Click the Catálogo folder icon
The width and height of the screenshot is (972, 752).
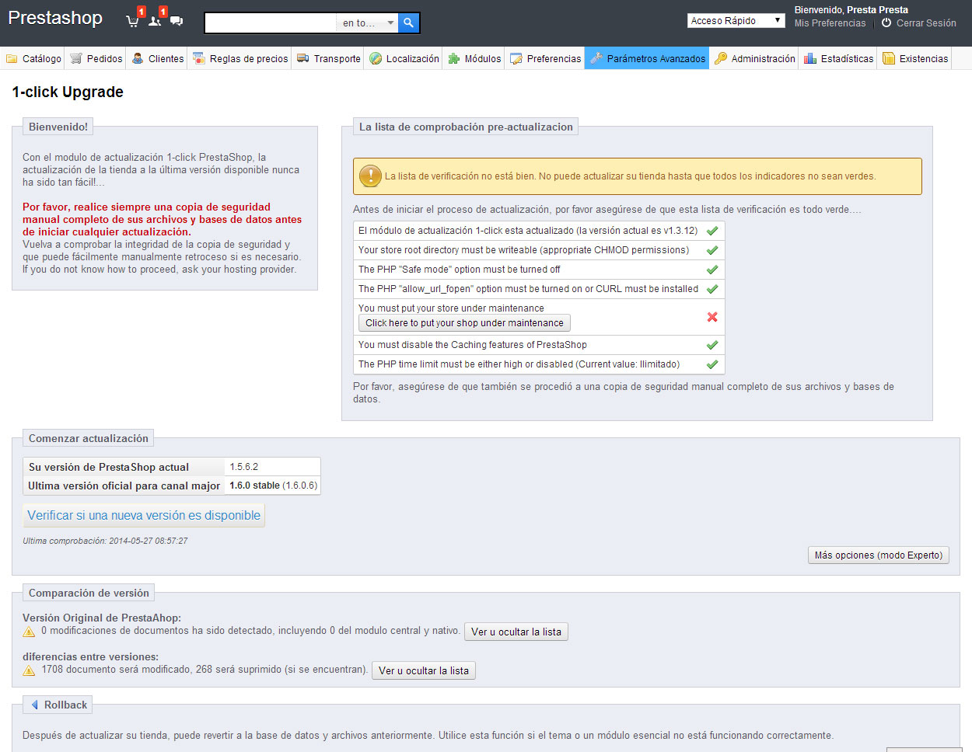(x=12, y=58)
